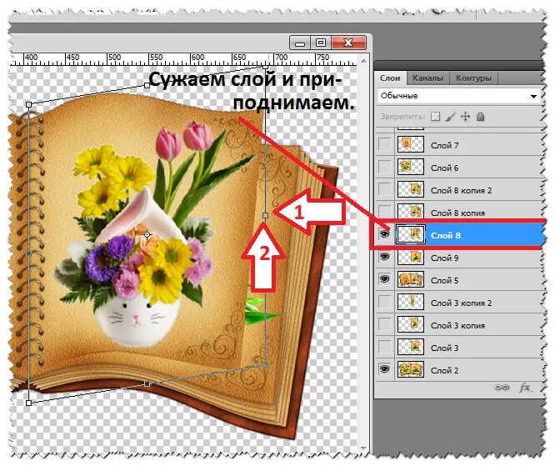The height and width of the screenshot is (466, 555).
Task: Click document scrollbar up arrow
Action: click(363, 61)
